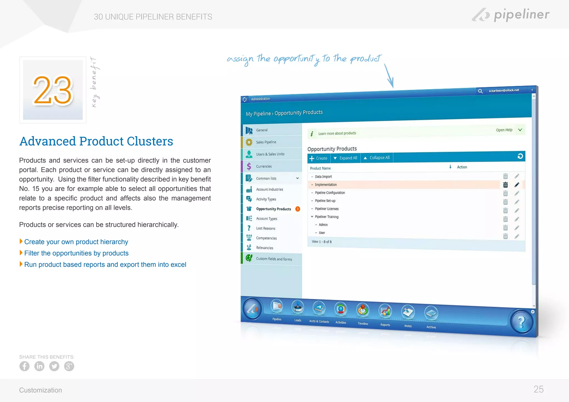Delete the Pipeline Set-up product
Viewport: 569px width, 402px height.
[x=505, y=202]
